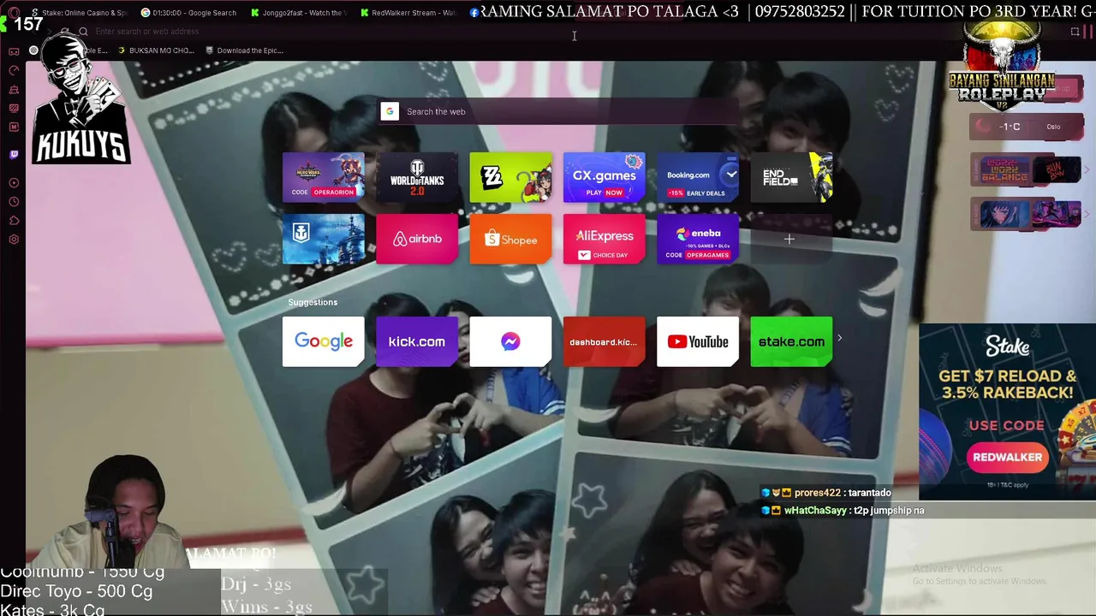Open the extensions cube sidebar icon
This screenshot has width=1096, height=616.
click(x=14, y=221)
